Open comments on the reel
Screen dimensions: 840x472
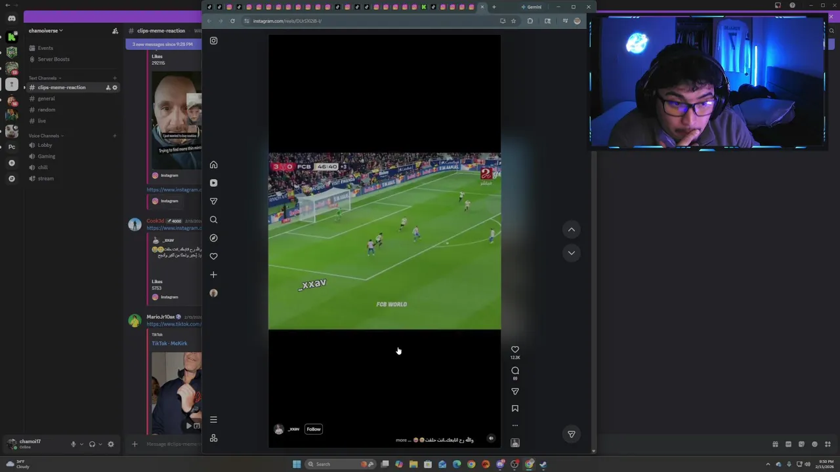pyautogui.click(x=515, y=370)
